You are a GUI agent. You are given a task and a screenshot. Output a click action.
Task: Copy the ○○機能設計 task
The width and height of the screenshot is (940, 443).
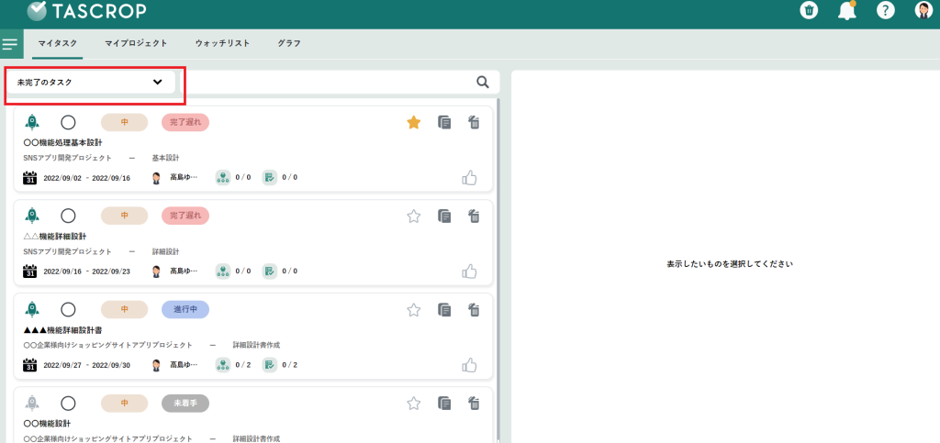coord(444,403)
